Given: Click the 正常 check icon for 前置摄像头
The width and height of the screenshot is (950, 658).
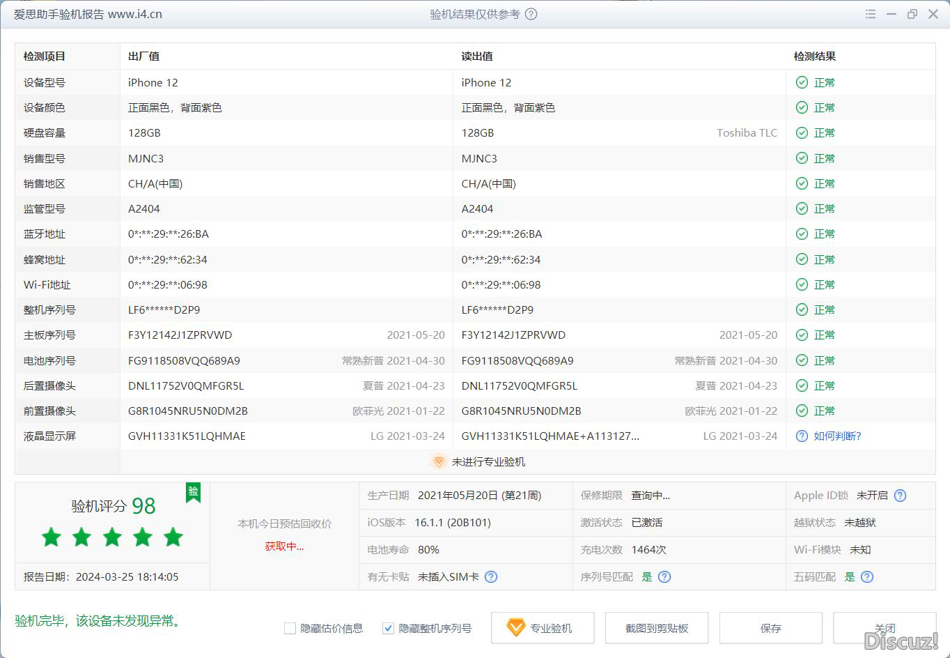Looking at the screenshot, I should point(802,411).
